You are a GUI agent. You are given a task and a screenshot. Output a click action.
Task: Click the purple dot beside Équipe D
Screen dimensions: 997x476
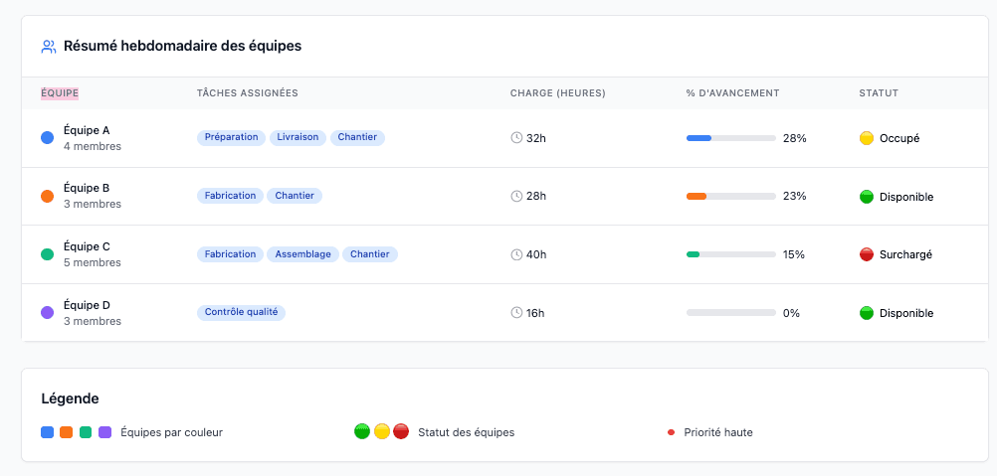(x=47, y=313)
